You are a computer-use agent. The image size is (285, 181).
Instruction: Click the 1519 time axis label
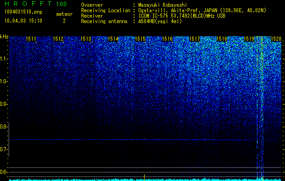coord(249,39)
